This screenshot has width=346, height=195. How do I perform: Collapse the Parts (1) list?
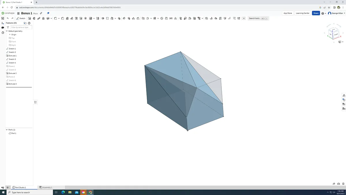coord(7,130)
